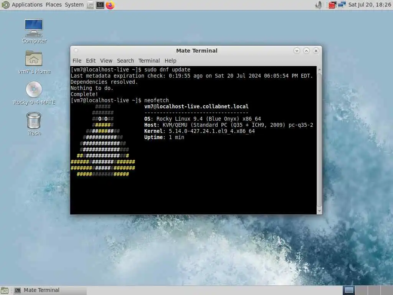Close the Mate Terminal window
The image size is (393, 295).
(316, 51)
